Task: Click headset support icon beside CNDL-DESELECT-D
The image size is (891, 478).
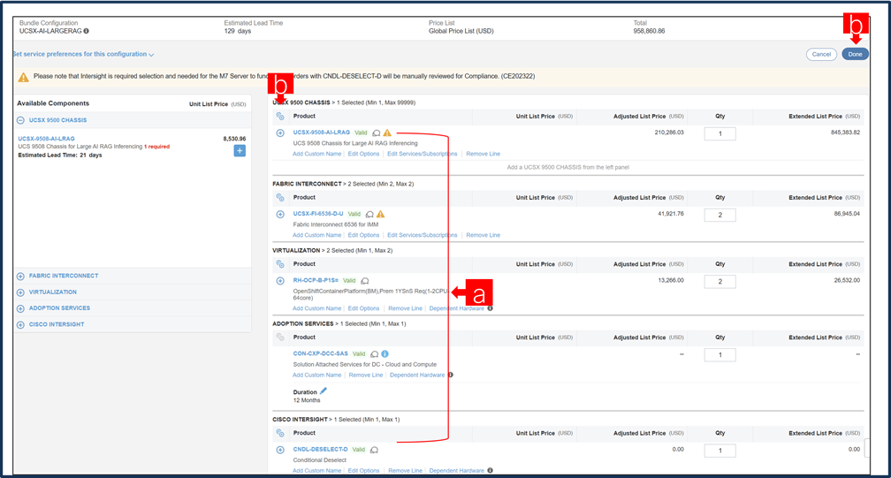Action: (374, 451)
